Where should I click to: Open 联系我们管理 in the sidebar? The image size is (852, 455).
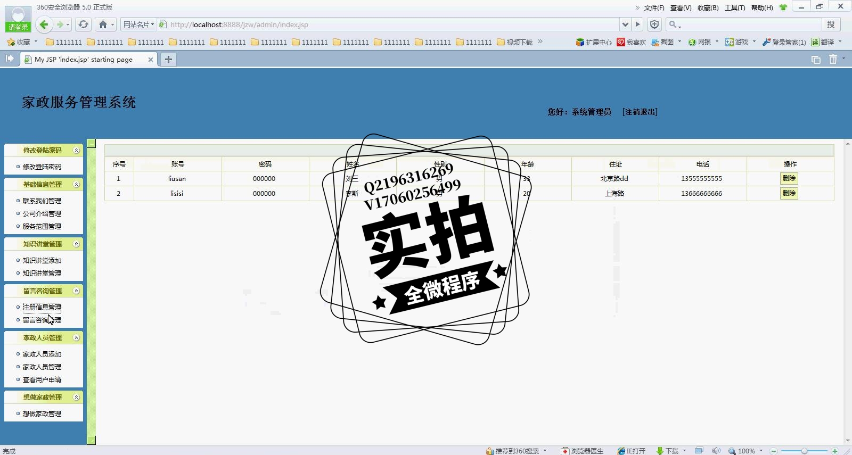42,201
